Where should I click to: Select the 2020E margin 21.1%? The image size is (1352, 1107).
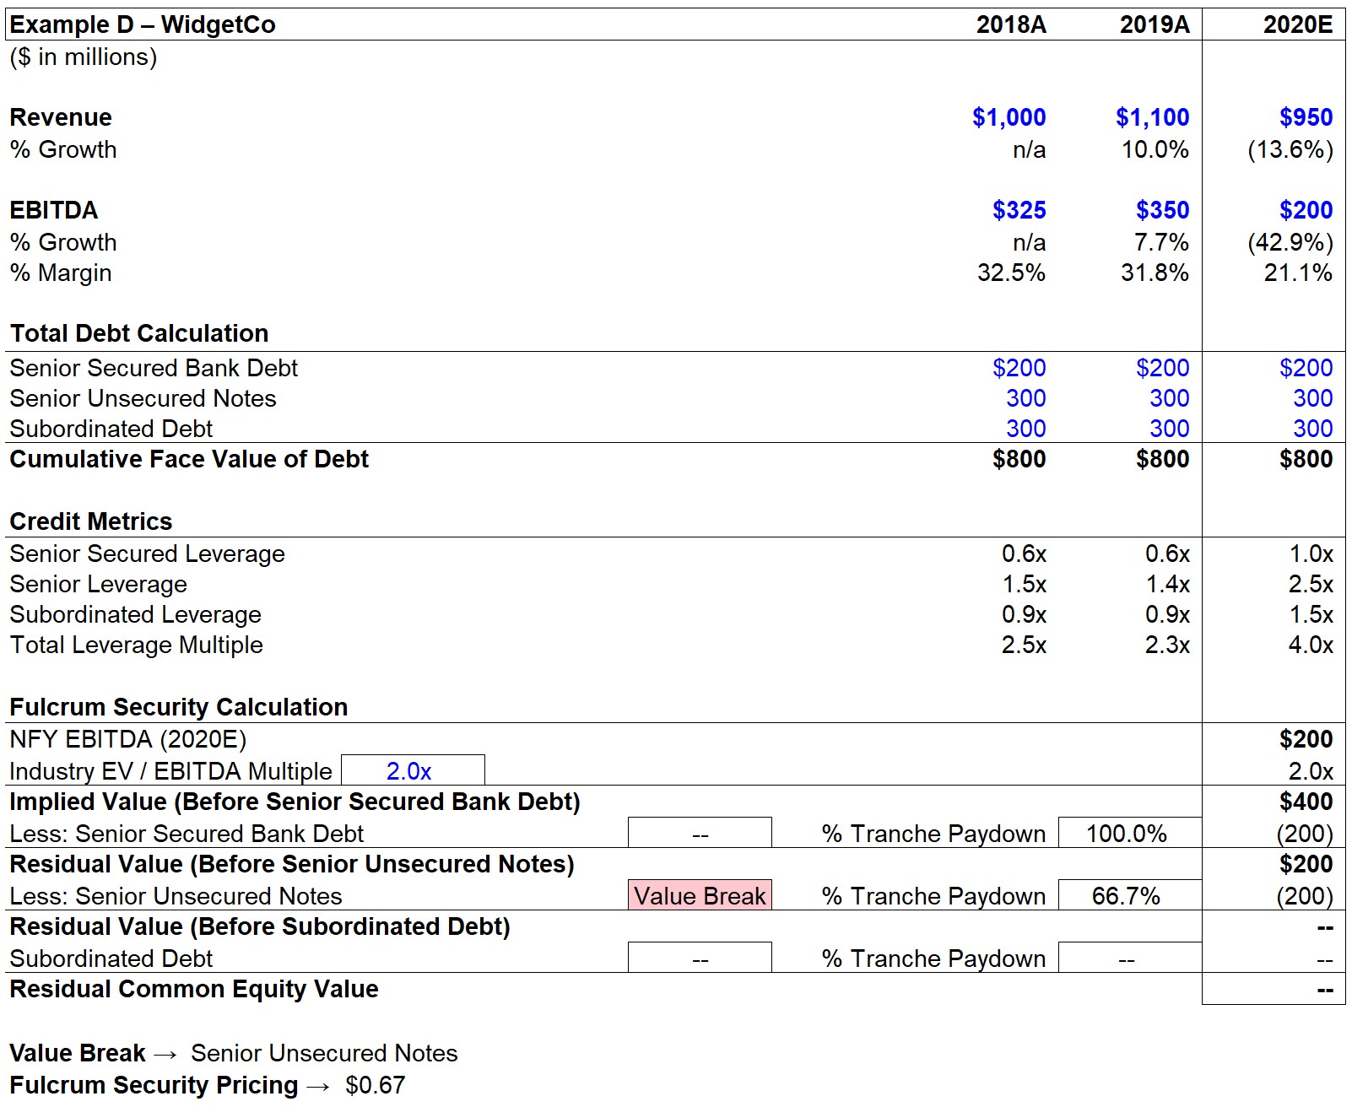pos(1298,273)
